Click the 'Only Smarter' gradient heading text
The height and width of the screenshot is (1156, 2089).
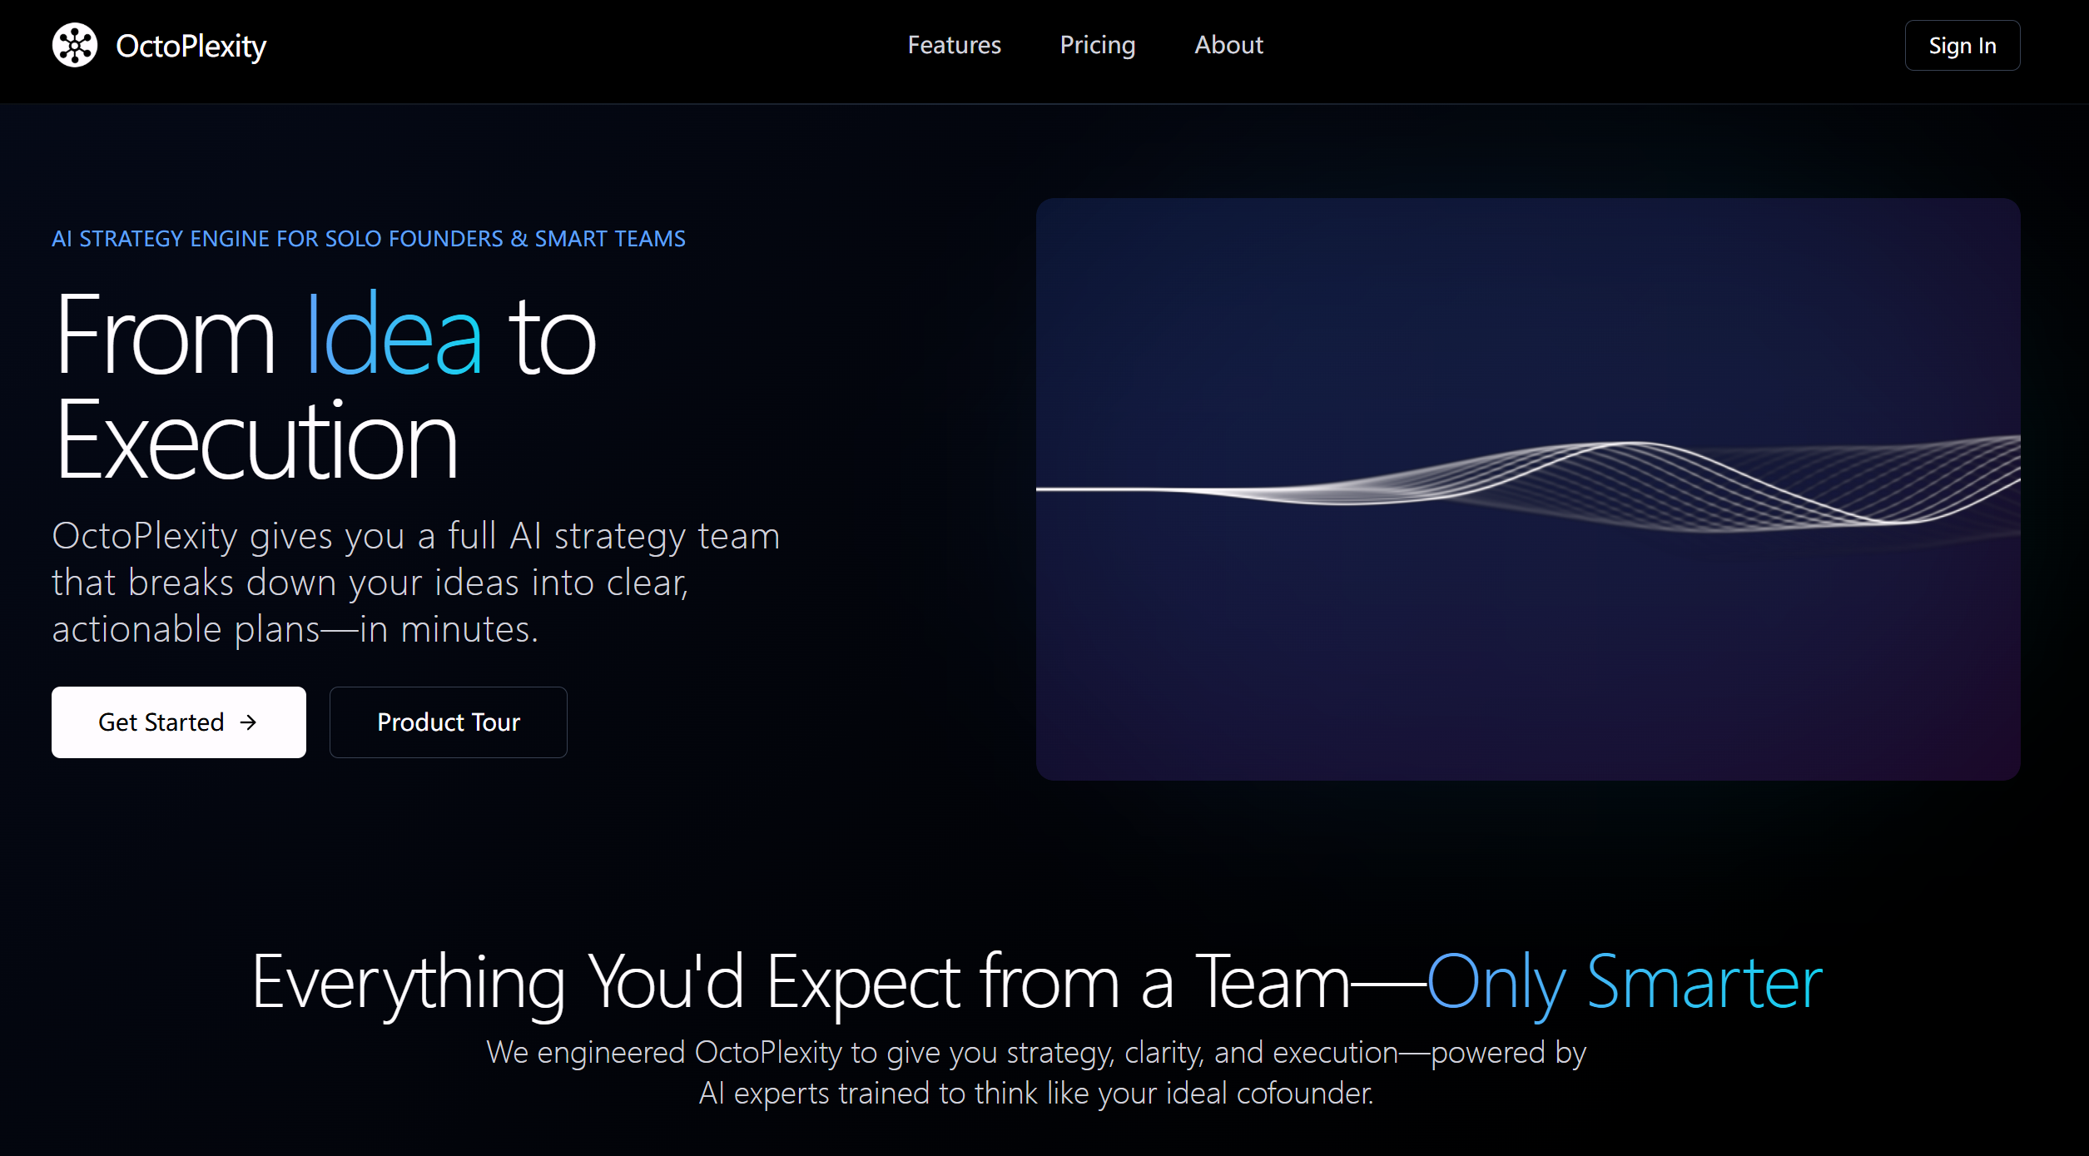(1624, 983)
